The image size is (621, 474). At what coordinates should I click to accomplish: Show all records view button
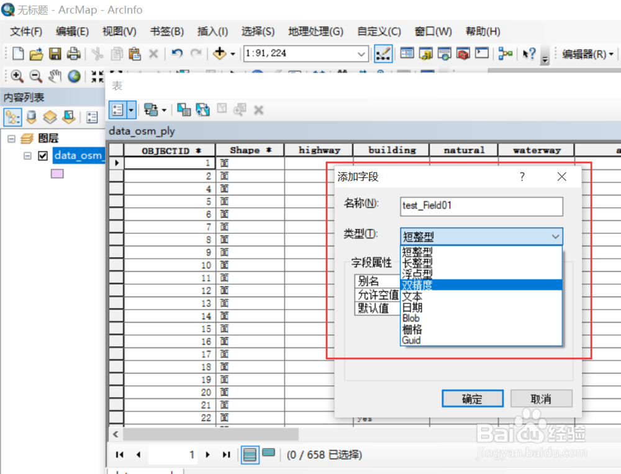click(250, 454)
